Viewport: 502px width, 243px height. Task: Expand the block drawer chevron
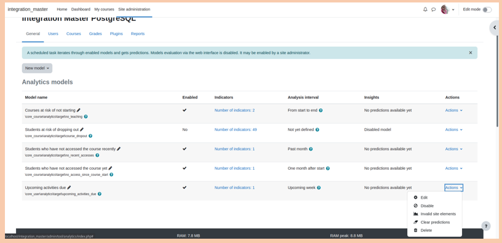pos(495,28)
